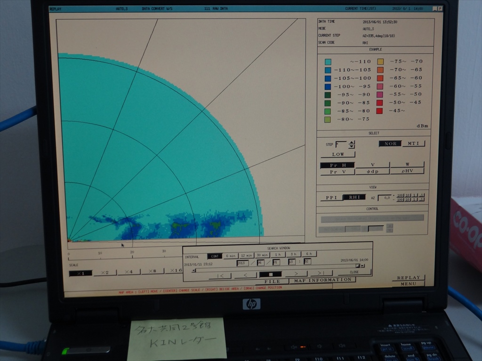The image size is (482, 361).
Task: Click the STEP down arrow
Action: (352, 147)
